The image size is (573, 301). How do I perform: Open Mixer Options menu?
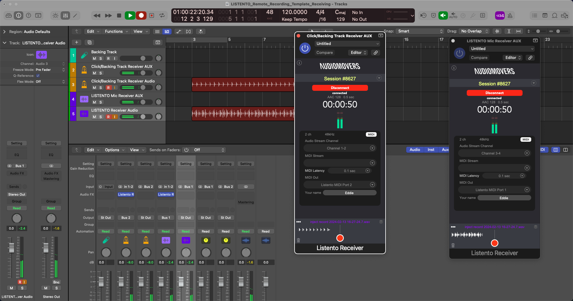(x=114, y=150)
